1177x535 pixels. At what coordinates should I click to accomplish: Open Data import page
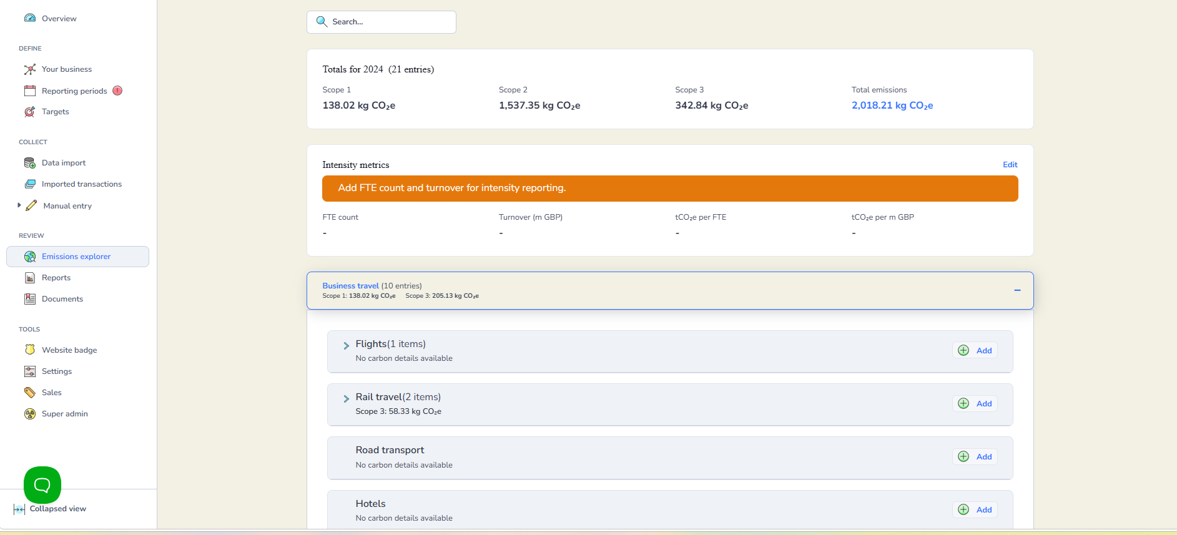click(x=64, y=163)
